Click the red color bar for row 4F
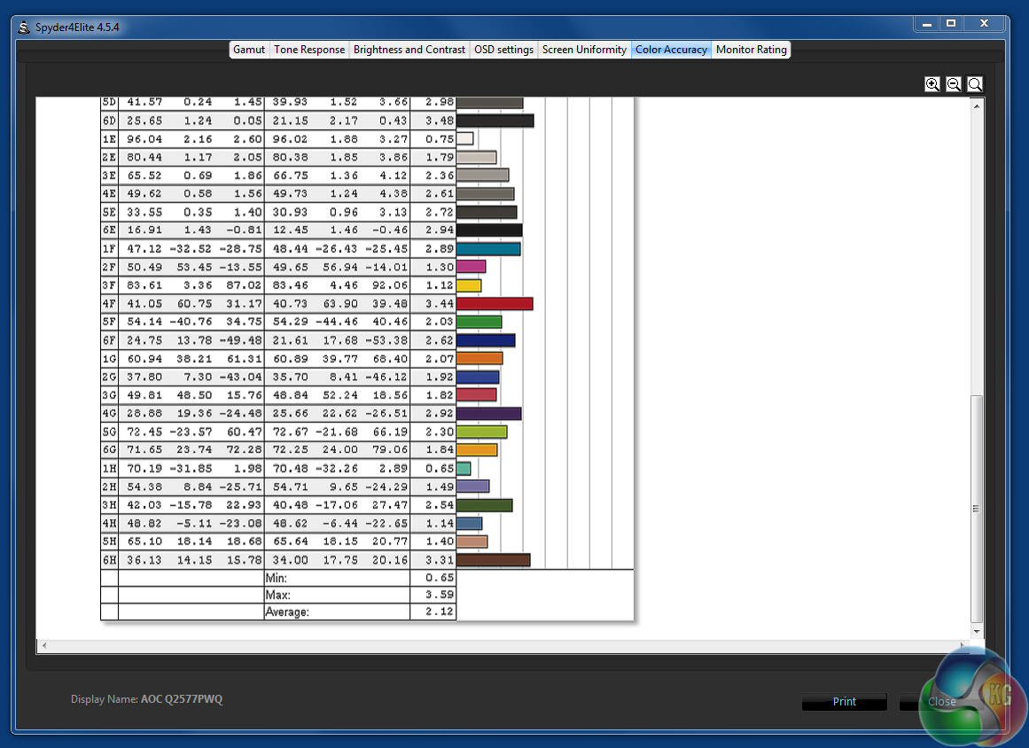Screen dimensions: 1029x748 pos(495,304)
